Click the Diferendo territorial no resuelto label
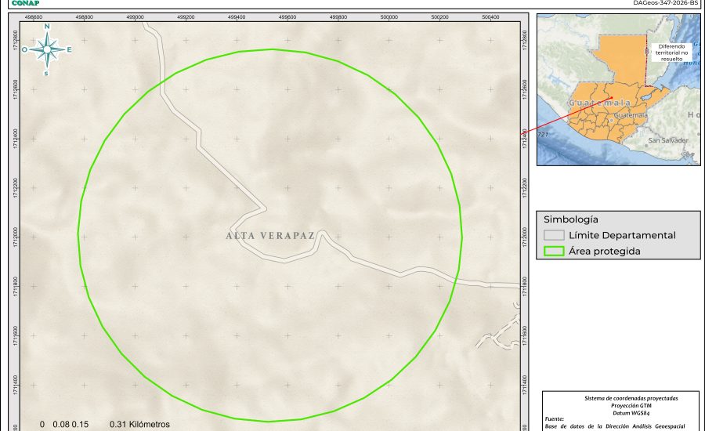Viewport: 705px width, 431px height. [x=671, y=53]
